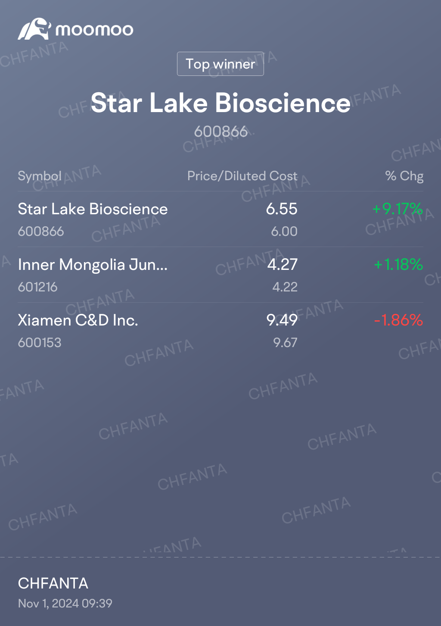Click the moomoo bull logo icon
Viewport: 441px width, 626px height.
[x=34, y=29]
